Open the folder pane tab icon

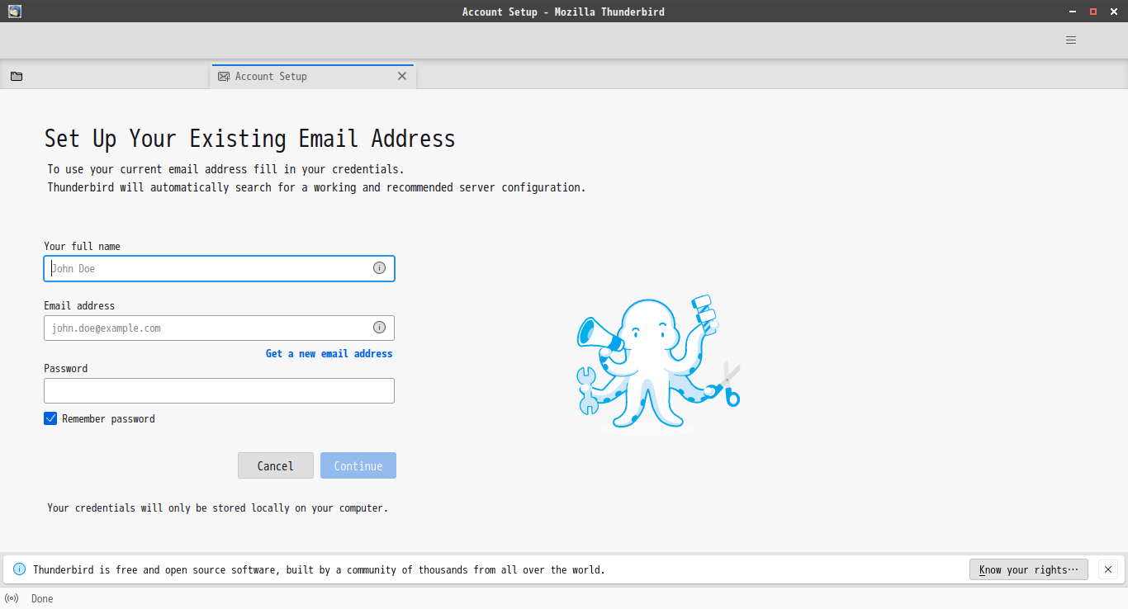tap(17, 76)
